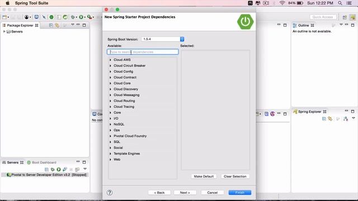
Task: Expand the Template Engines category
Action: pyautogui.click(x=110, y=154)
